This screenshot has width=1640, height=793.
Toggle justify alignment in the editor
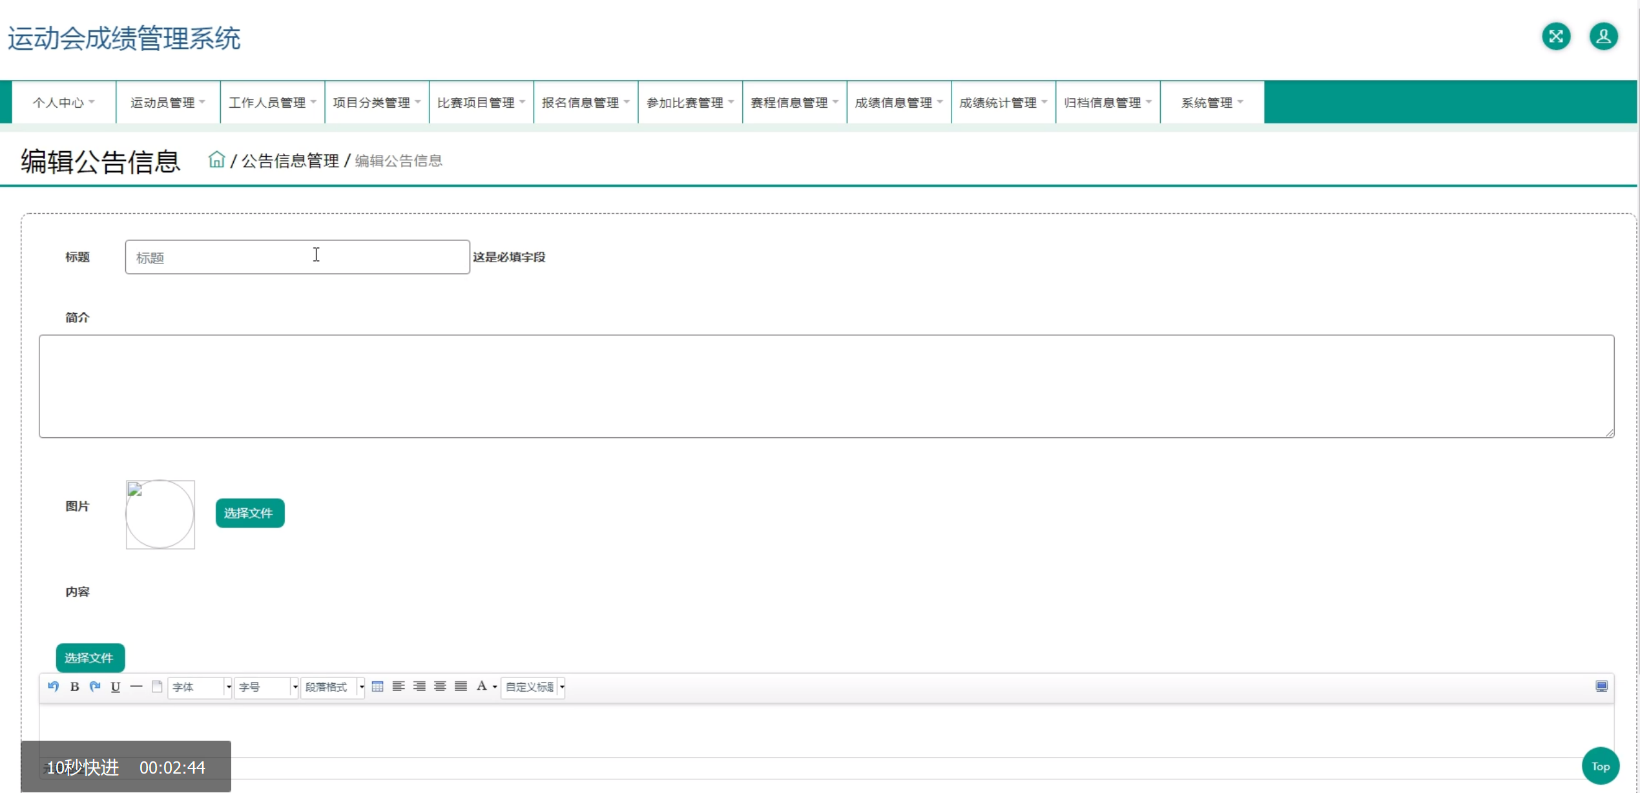461,686
